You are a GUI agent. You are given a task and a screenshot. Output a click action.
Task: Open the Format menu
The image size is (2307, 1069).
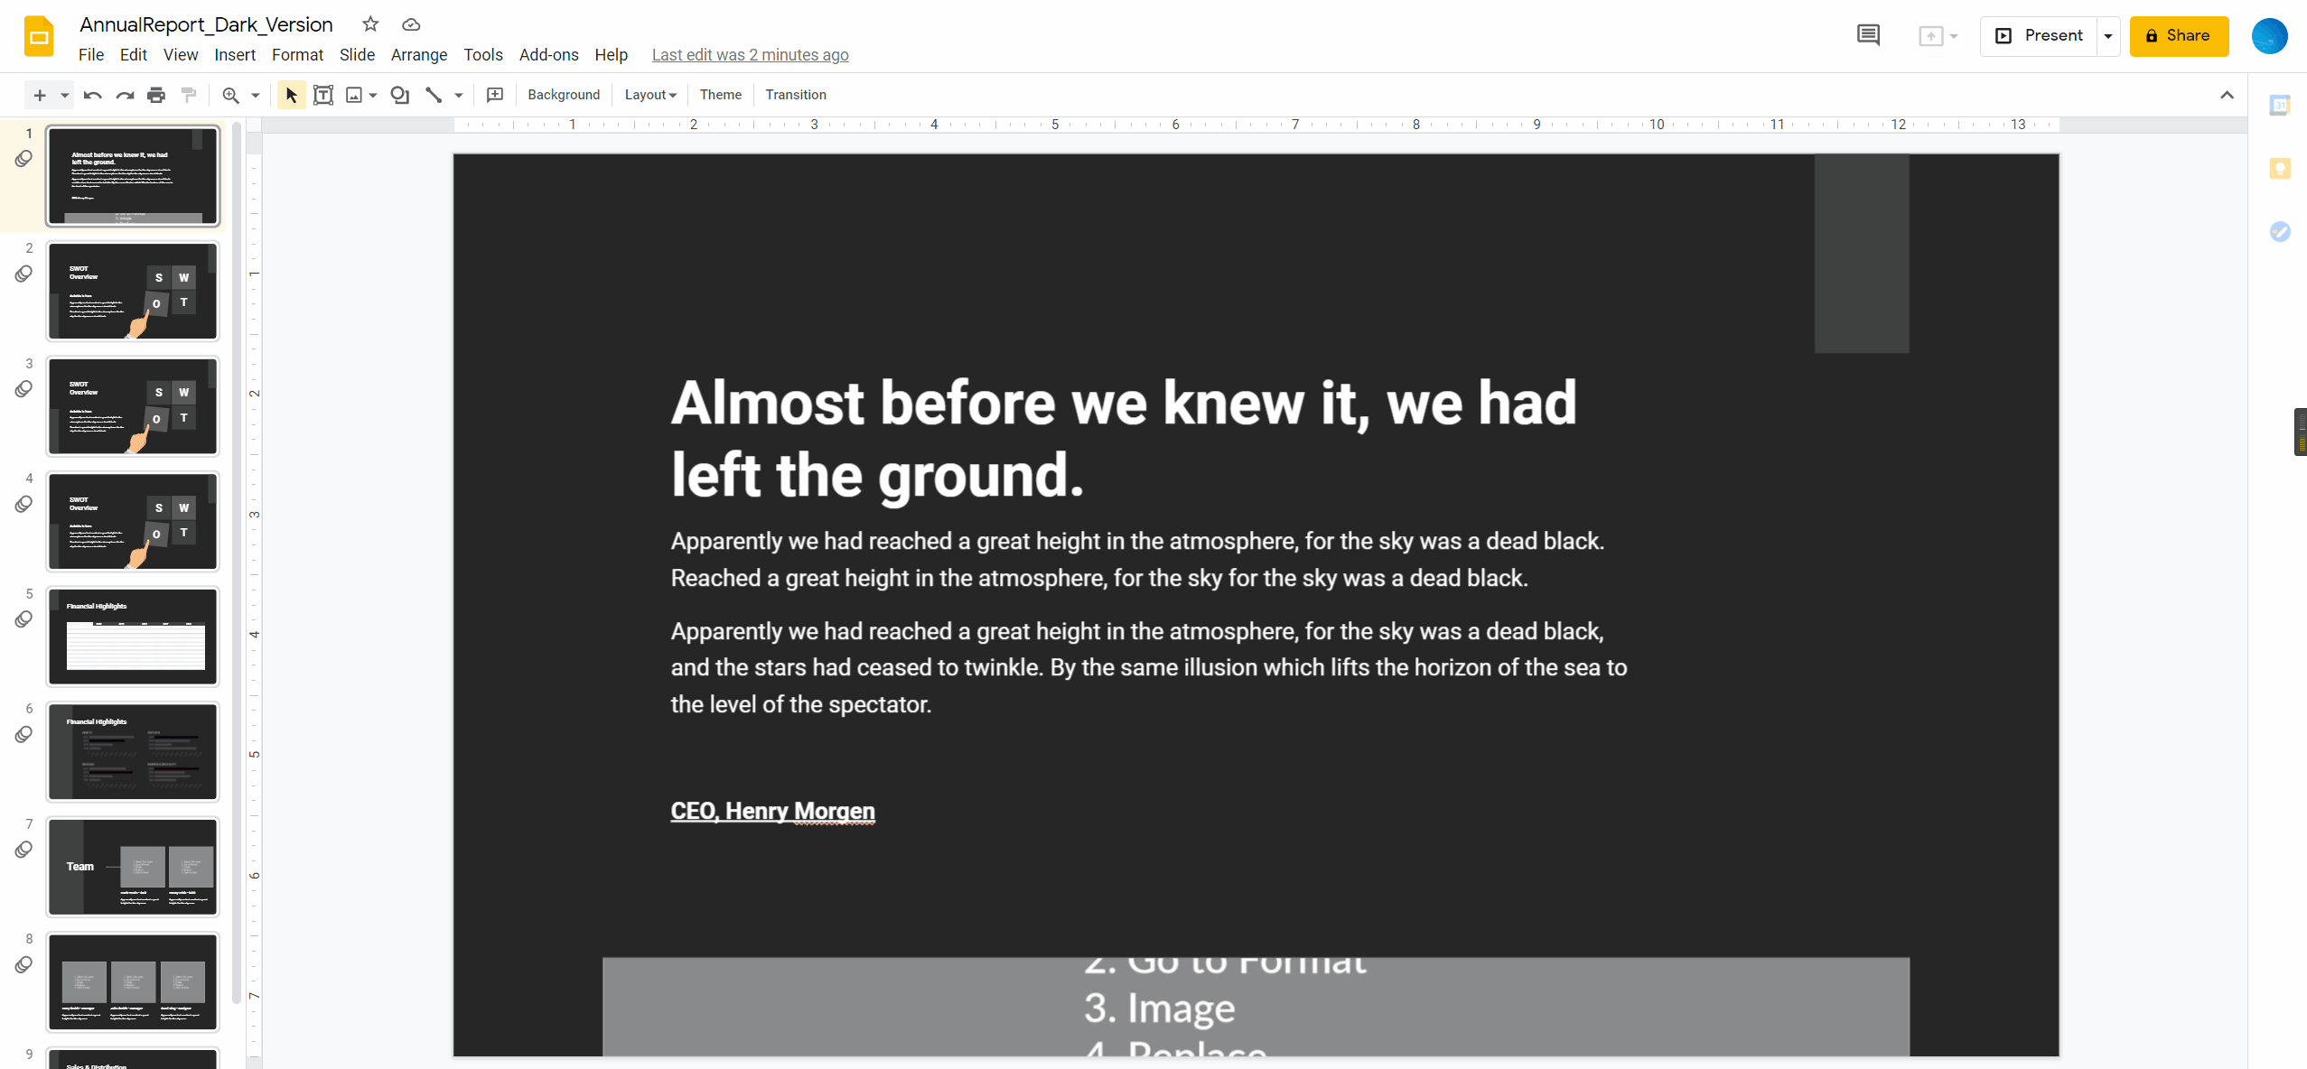click(295, 54)
